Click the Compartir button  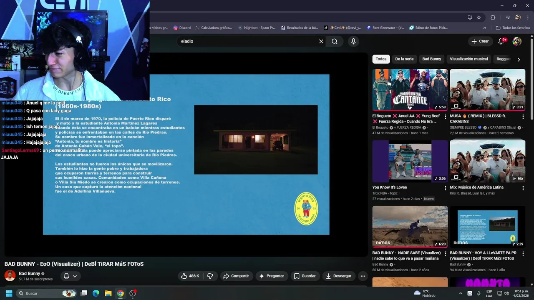point(236,276)
